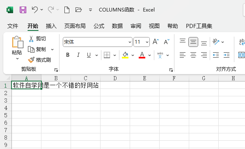Align cell text left

pyautogui.click(x=183, y=55)
